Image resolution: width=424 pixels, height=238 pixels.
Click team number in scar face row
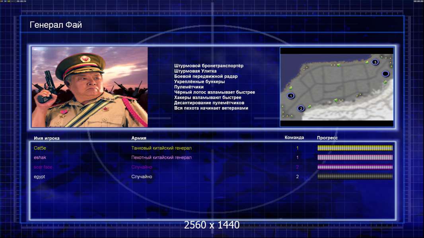(297, 167)
